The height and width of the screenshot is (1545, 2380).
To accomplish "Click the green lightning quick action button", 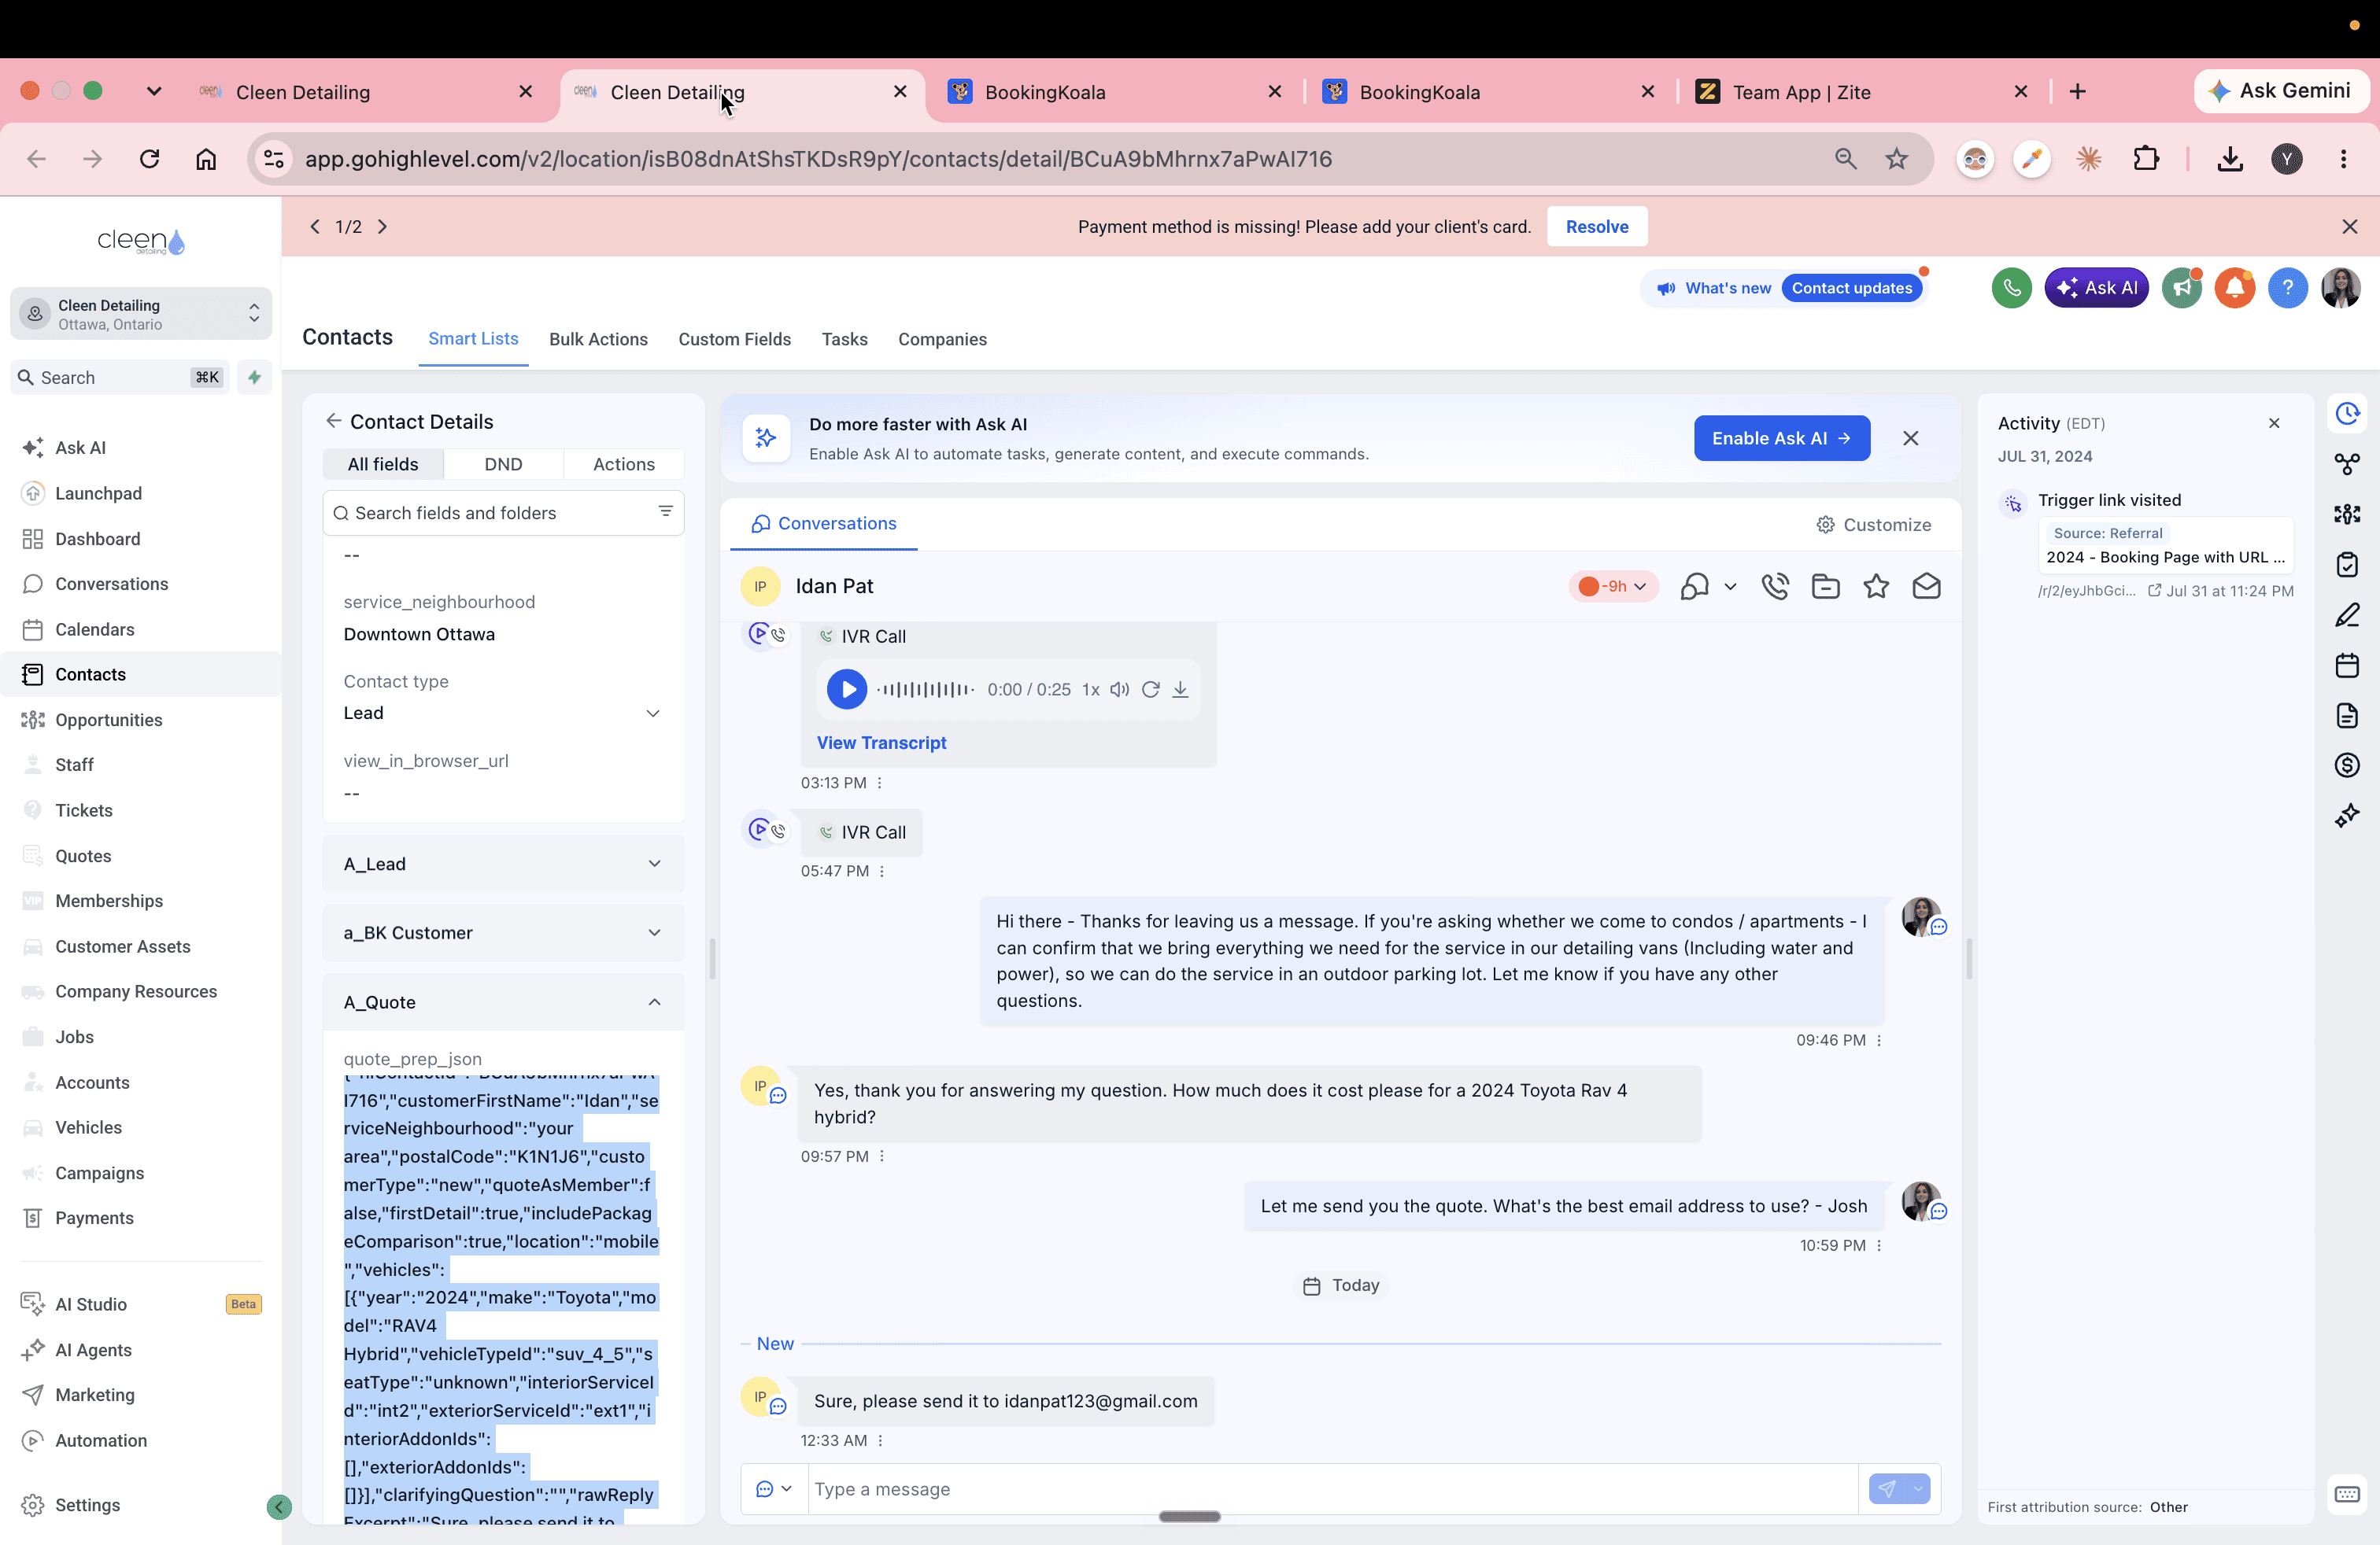I will (255, 377).
